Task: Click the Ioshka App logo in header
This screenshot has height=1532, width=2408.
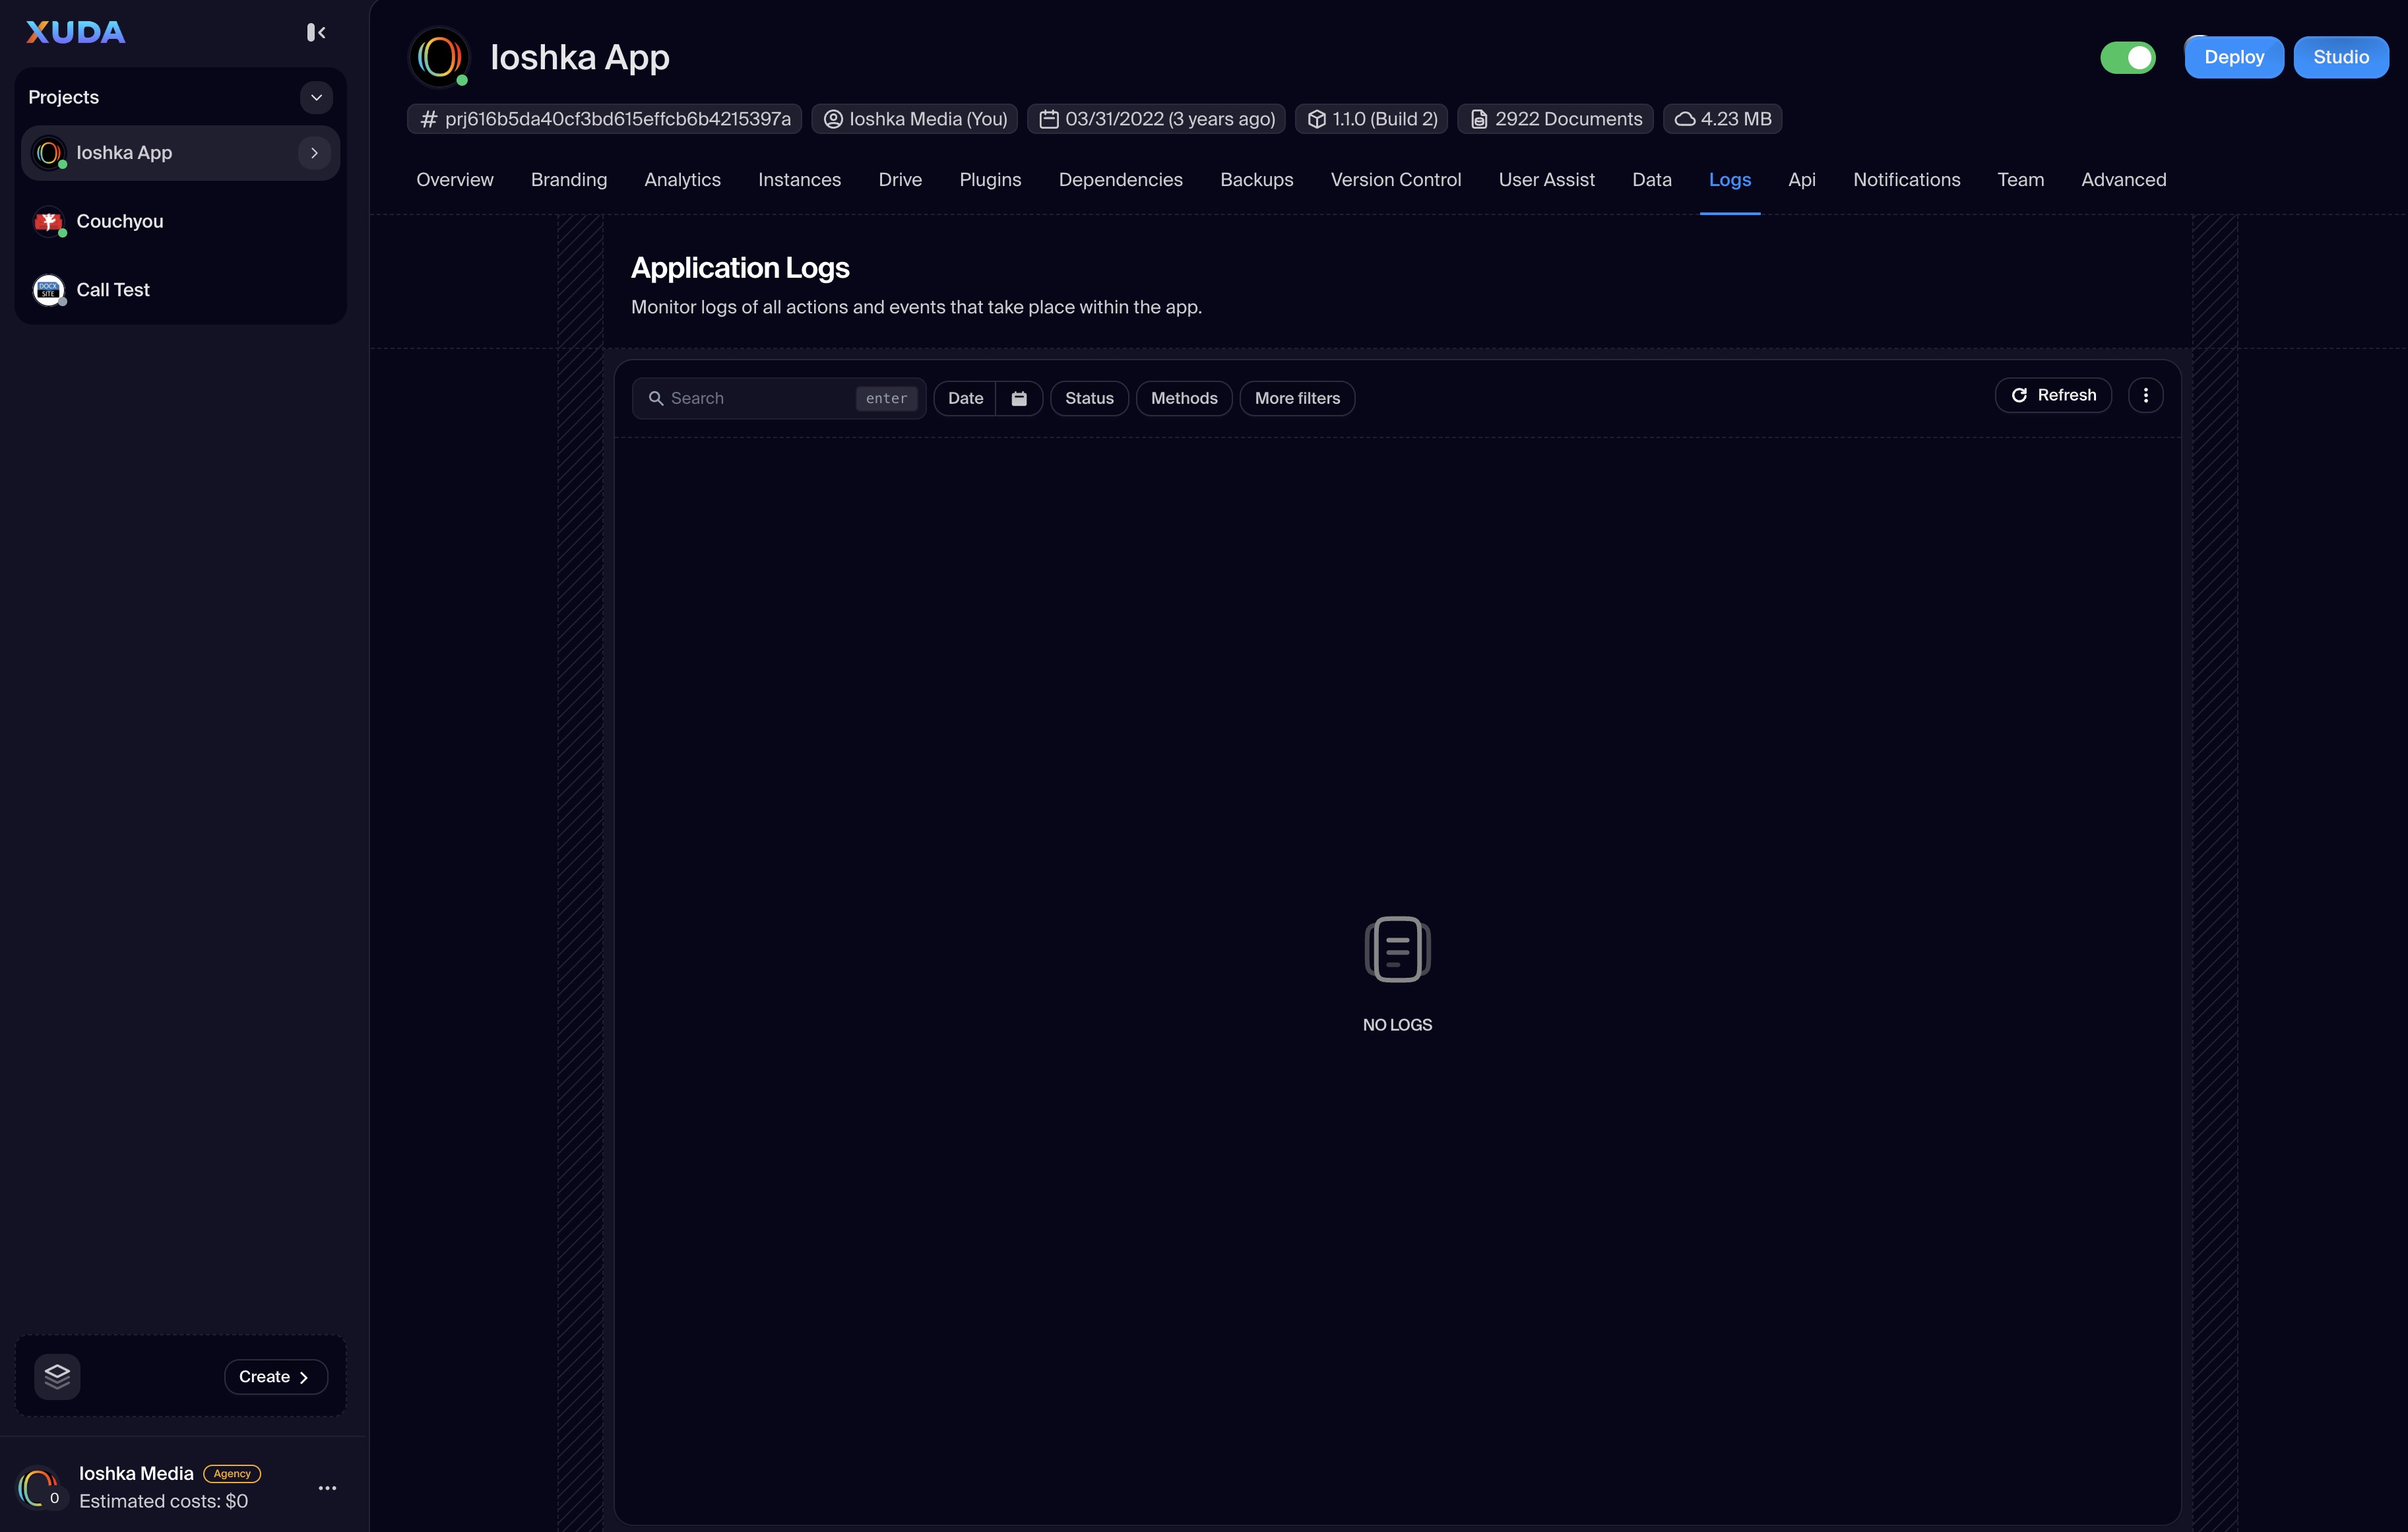Action: (x=439, y=57)
